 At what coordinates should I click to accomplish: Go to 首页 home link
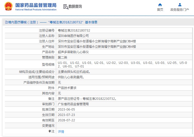(160, 9)
